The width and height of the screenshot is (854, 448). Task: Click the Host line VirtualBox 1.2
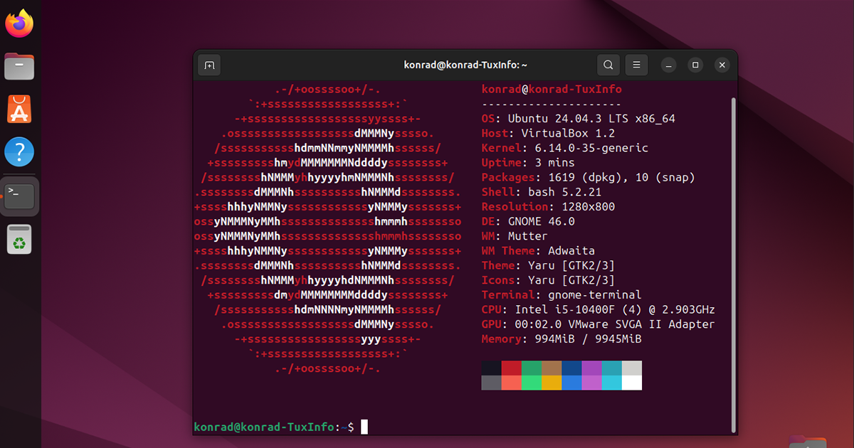[549, 134]
